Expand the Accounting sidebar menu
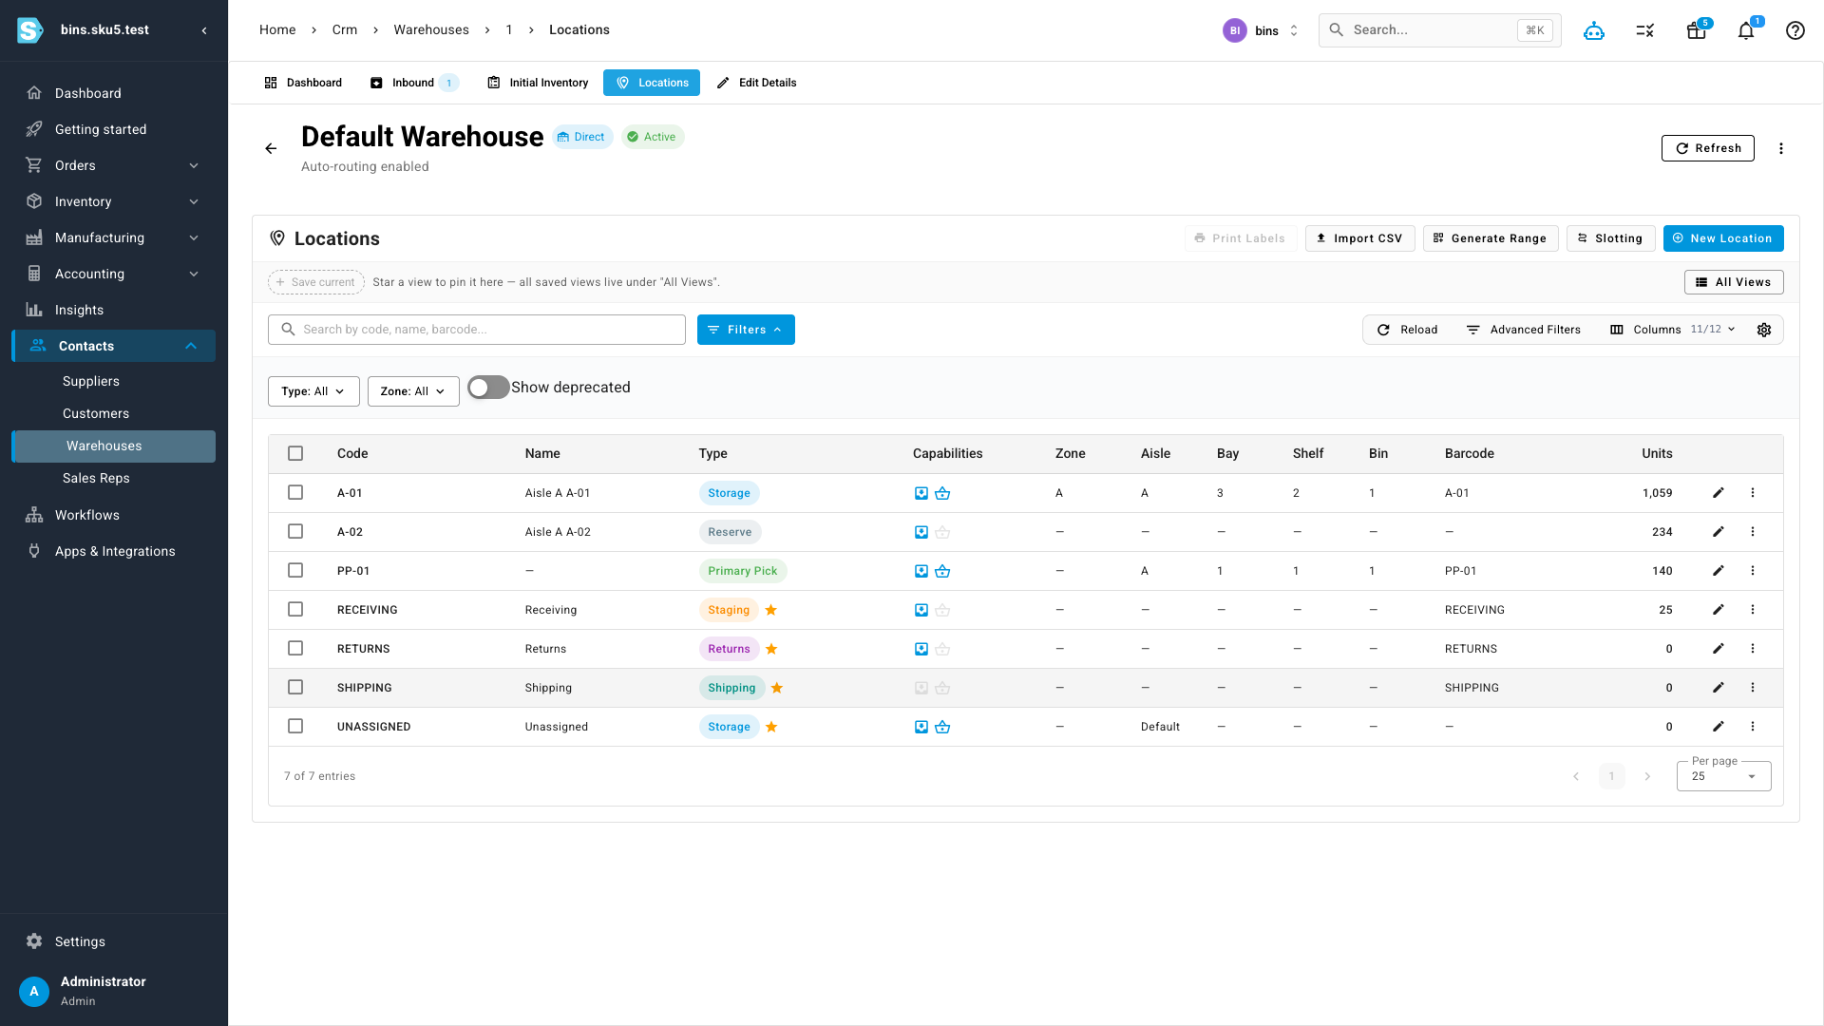Screen dimensions: 1824x1026 pos(114,274)
